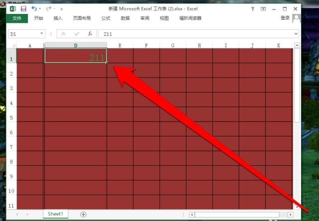Click next sheet navigation arrow

point(27,215)
